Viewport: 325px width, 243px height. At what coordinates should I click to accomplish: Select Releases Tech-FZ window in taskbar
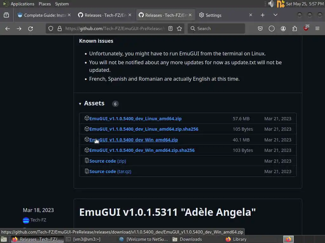[x=37, y=239]
